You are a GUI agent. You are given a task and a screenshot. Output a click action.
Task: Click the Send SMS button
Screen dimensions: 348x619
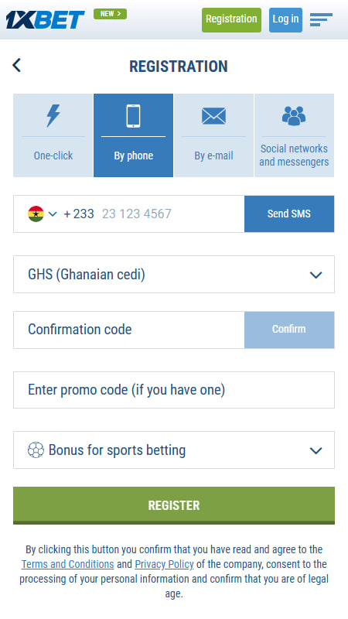point(289,214)
